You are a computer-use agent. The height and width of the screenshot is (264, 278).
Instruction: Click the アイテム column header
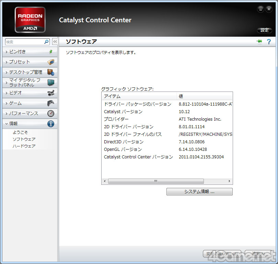pos(139,96)
